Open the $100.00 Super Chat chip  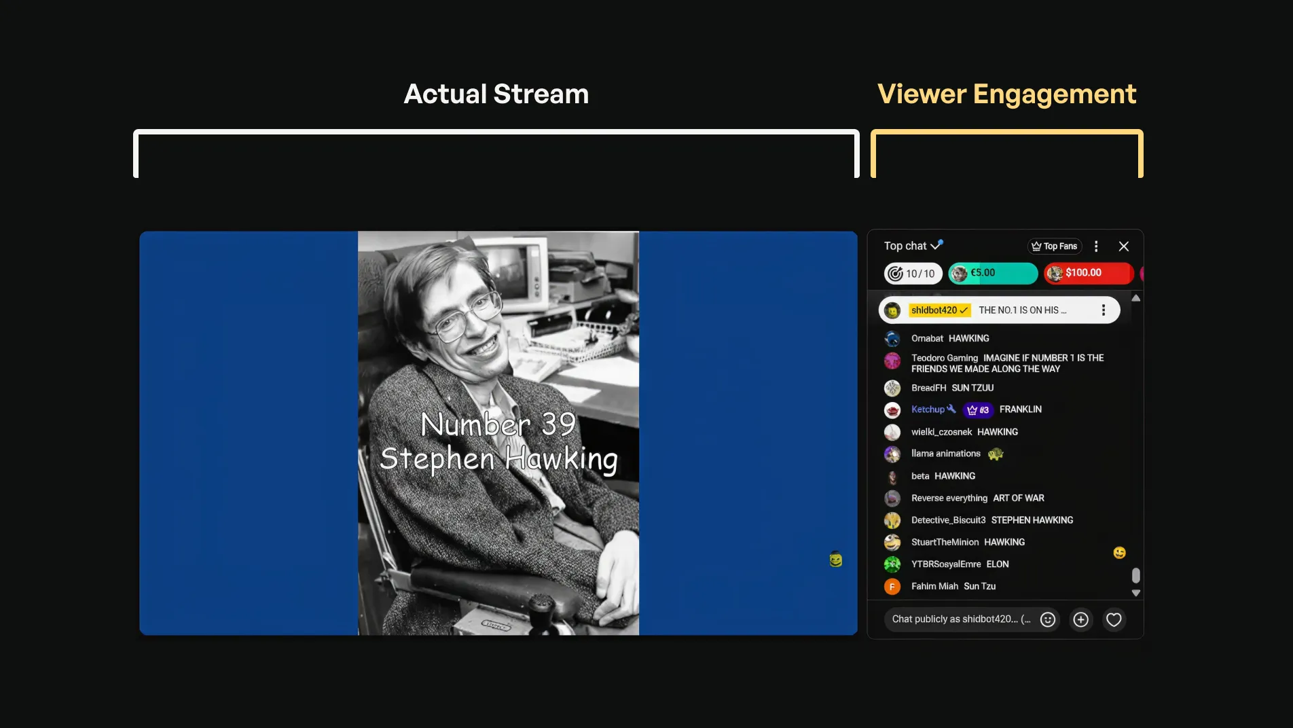(1089, 273)
